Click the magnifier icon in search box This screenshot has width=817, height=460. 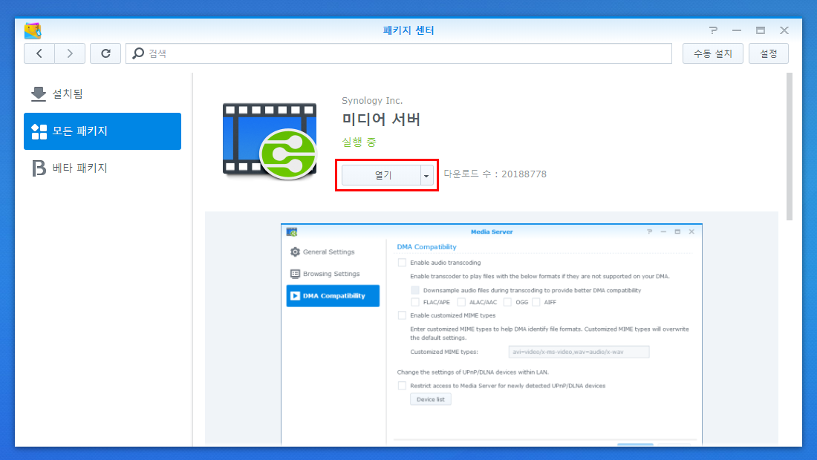[x=138, y=53]
